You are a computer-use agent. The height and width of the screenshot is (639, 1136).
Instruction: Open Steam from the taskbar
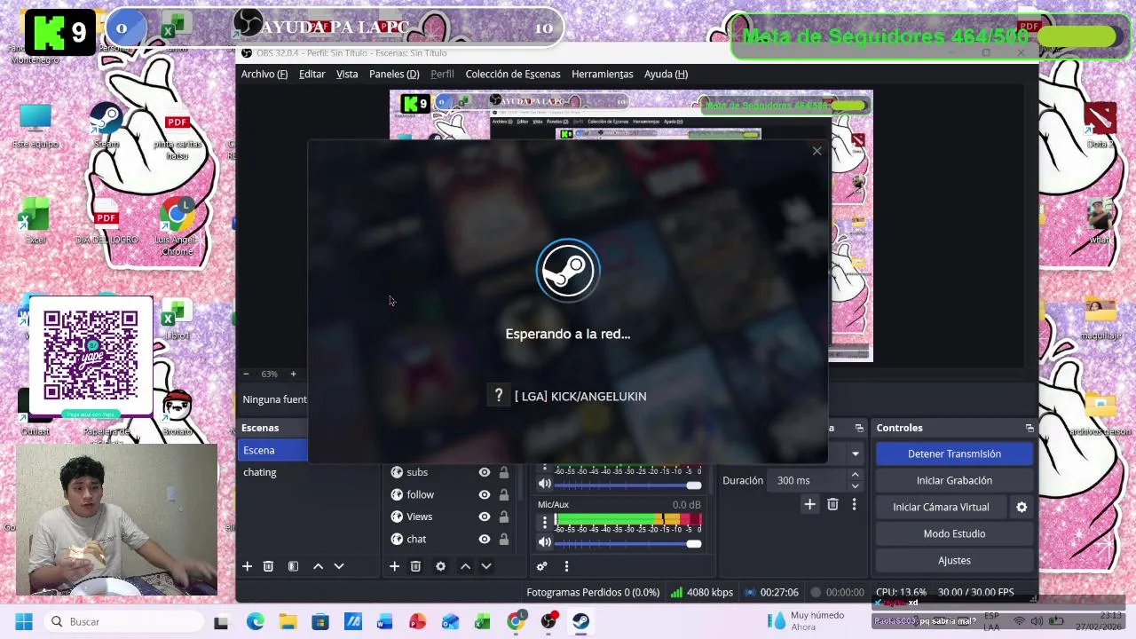[580, 621]
